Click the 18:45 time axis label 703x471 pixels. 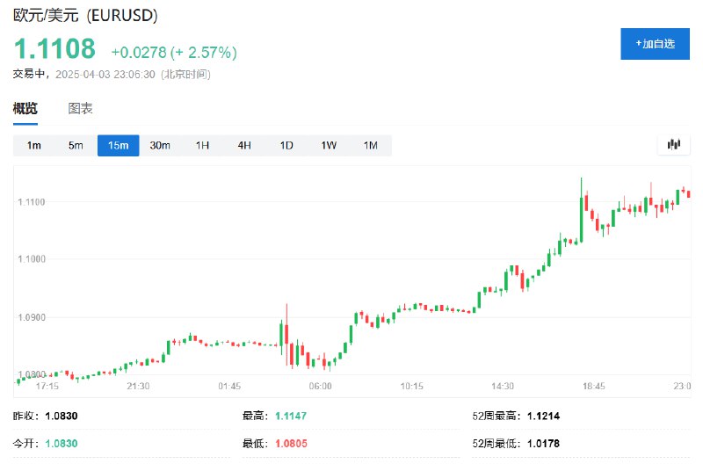[x=594, y=387]
